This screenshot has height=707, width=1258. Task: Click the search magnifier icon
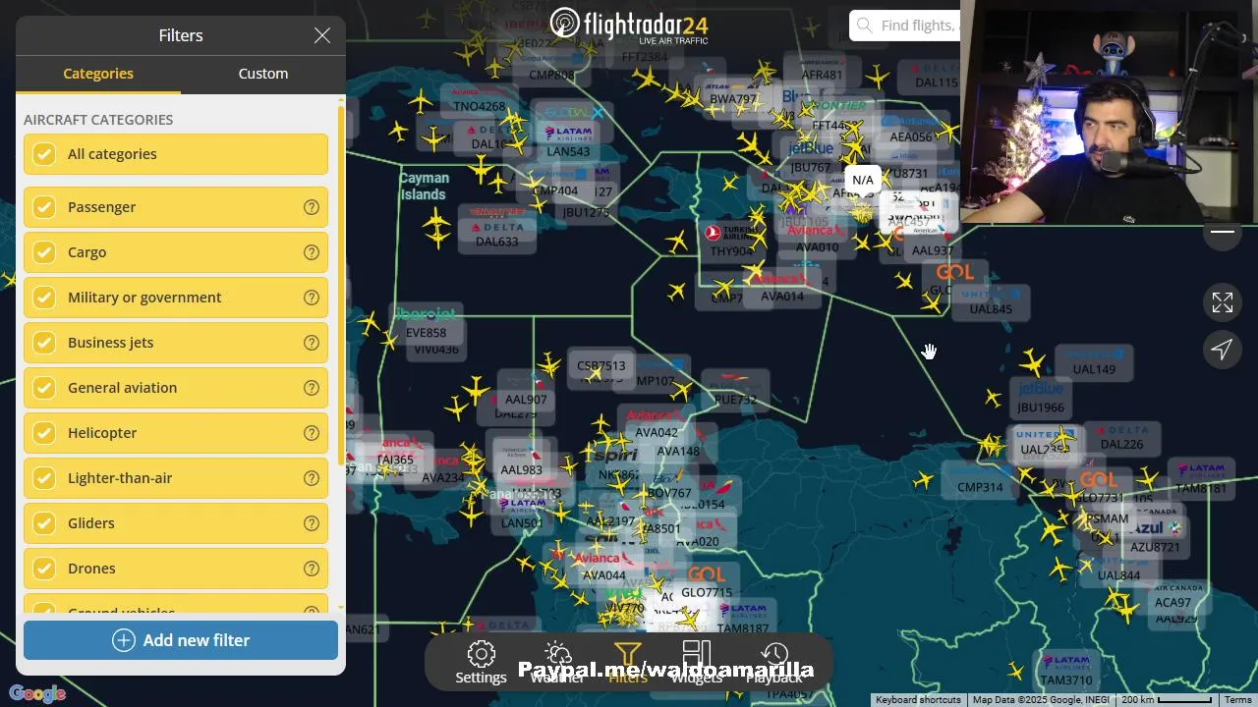click(x=865, y=26)
